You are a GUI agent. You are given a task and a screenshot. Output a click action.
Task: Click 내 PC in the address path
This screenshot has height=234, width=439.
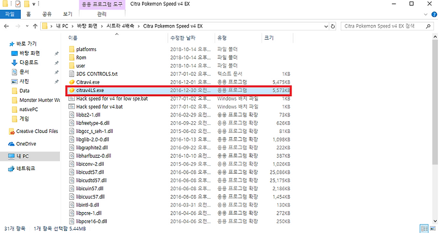pos(62,26)
